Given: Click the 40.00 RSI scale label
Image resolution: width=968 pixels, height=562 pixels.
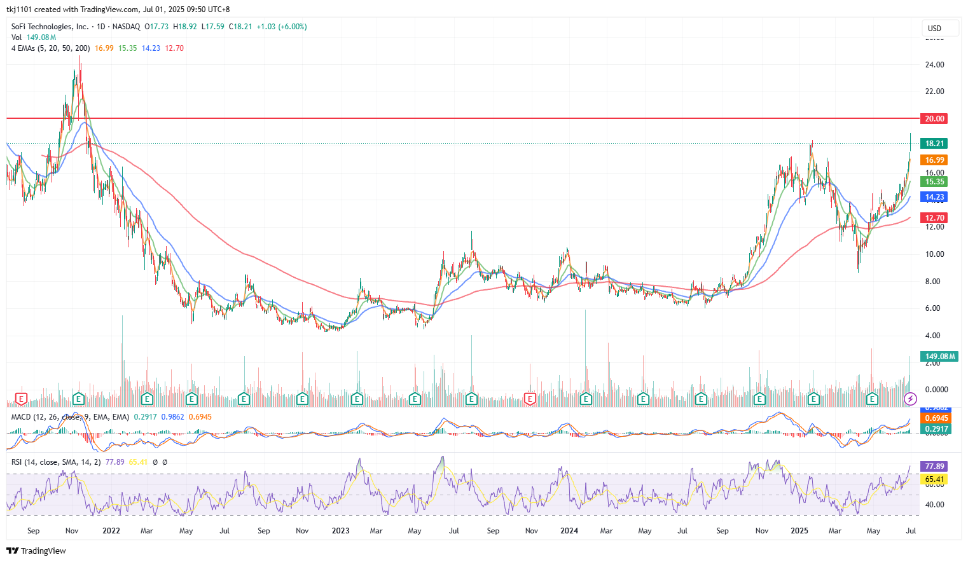Looking at the screenshot, I should 934,505.
